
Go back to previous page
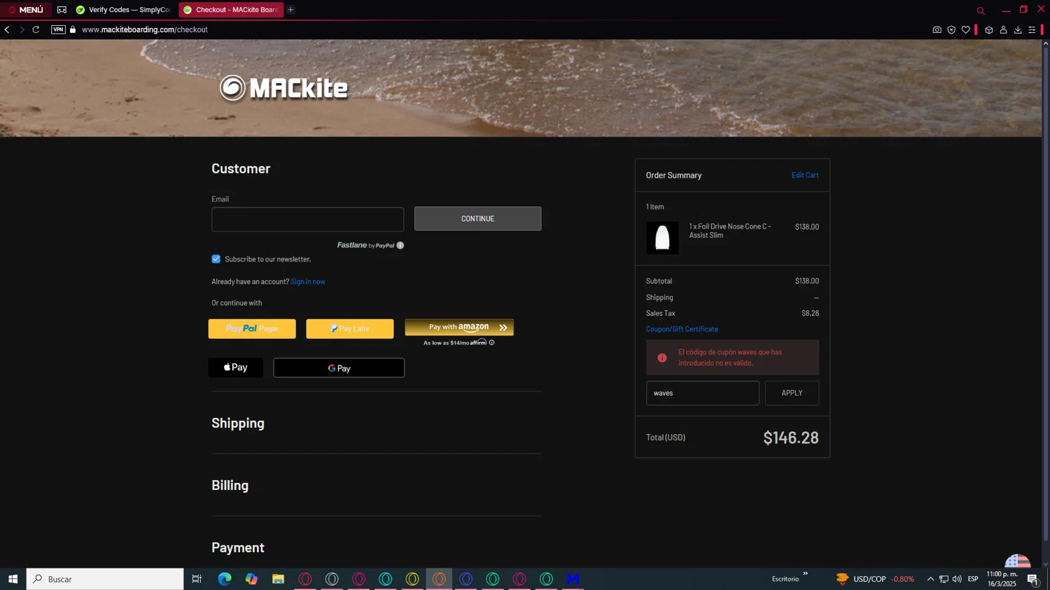(7, 29)
